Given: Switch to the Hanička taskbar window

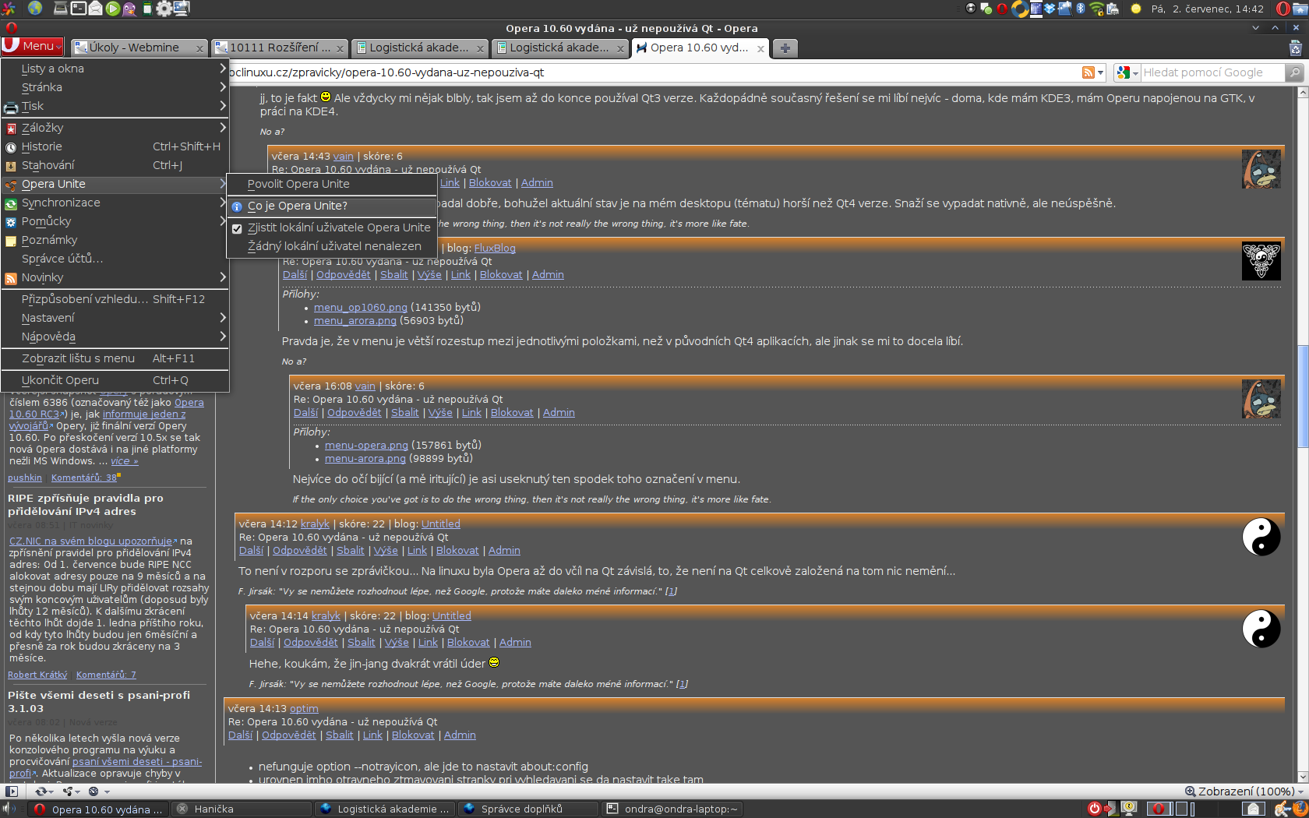Looking at the screenshot, I should tap(242, 809).
